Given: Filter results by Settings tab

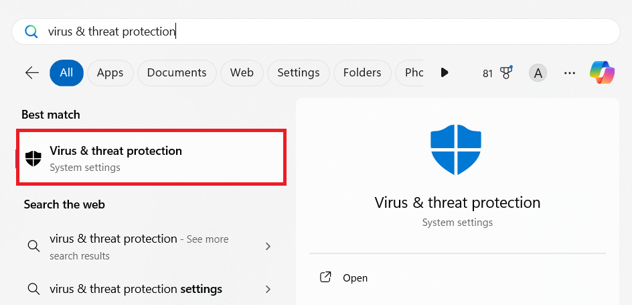Looking at the screenshot, I should tap(299, 72).
